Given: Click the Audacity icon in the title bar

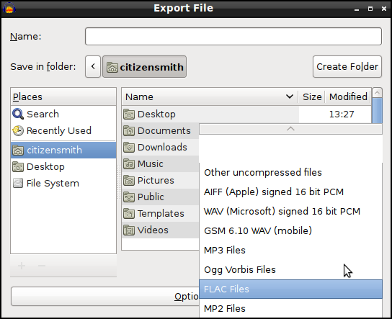Looking at the screenshot, I should pyautogui.click(x=9, y=8).
